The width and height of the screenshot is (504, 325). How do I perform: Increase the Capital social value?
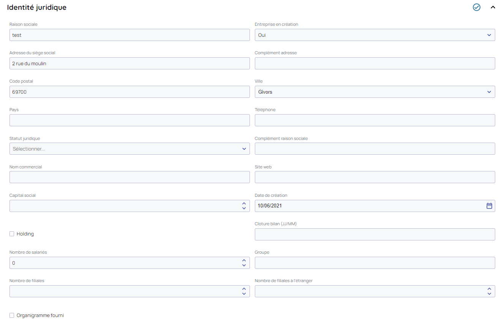pos(244,204)
